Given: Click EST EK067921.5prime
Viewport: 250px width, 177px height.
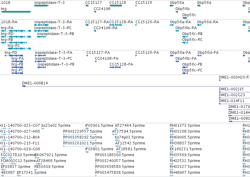Looking at the screenshot, I should 37,158.
